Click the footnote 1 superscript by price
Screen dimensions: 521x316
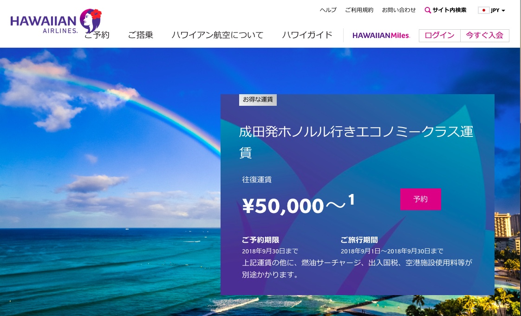tap(351, 200)
